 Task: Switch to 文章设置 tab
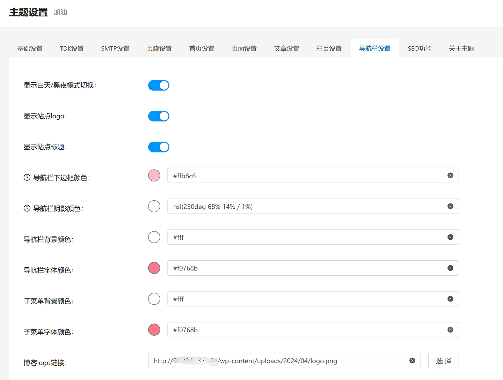[287, 49]
